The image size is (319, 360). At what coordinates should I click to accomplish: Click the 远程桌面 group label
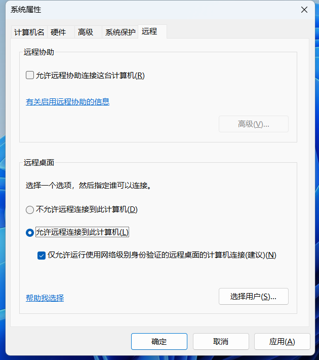[39, 163]
